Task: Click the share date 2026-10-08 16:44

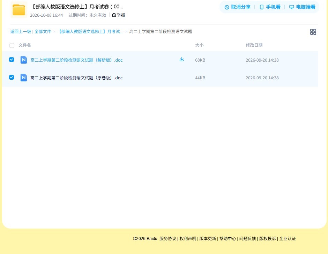Action: 46,15
